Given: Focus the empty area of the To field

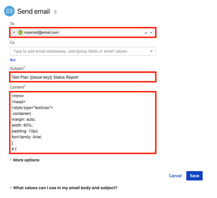Looking at the screenshot, I should [x=102, y=32].
